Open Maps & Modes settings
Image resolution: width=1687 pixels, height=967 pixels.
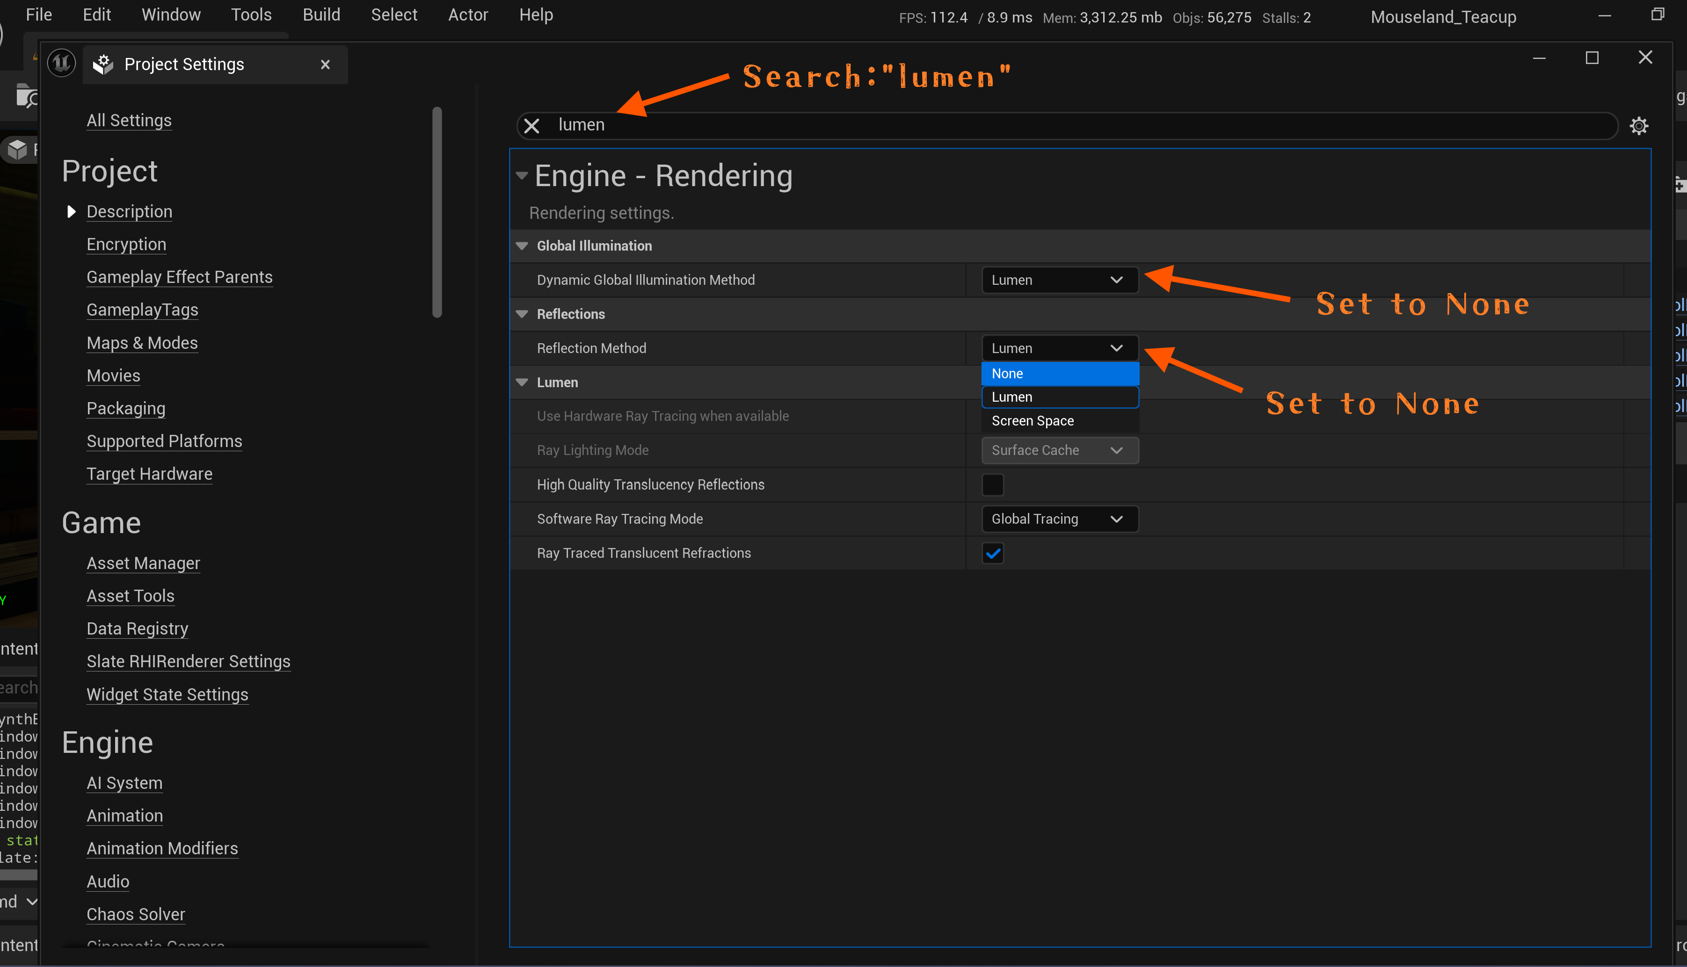(x=142, y=343)
